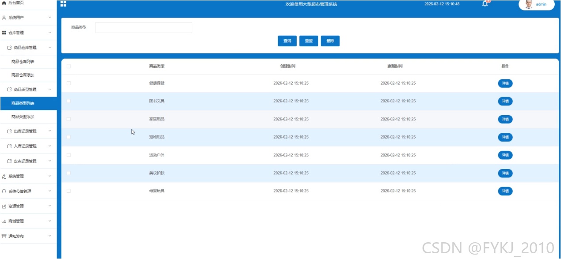Click the icon beside 商城管理
The width and height of the screenshot is (561, 259).
4,221
